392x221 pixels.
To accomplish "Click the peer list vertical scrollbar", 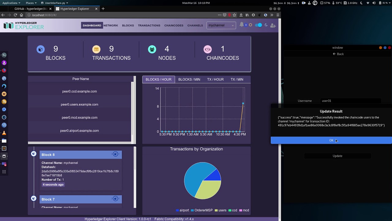I will [x=133, y=109].
